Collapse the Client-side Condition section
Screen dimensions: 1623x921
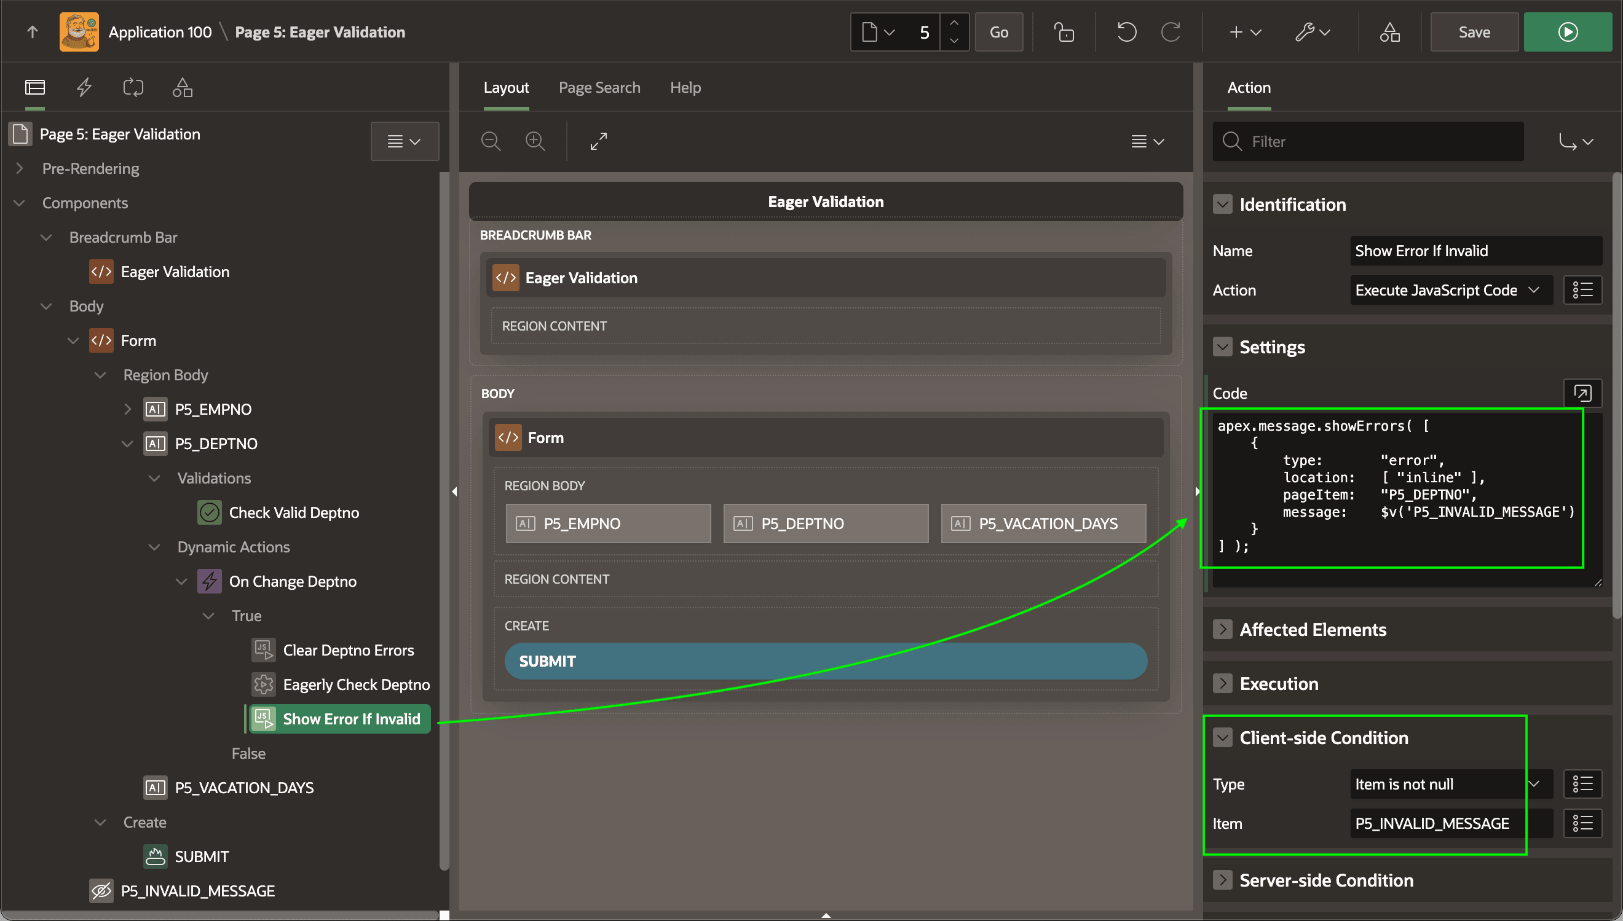[1222, 737]
